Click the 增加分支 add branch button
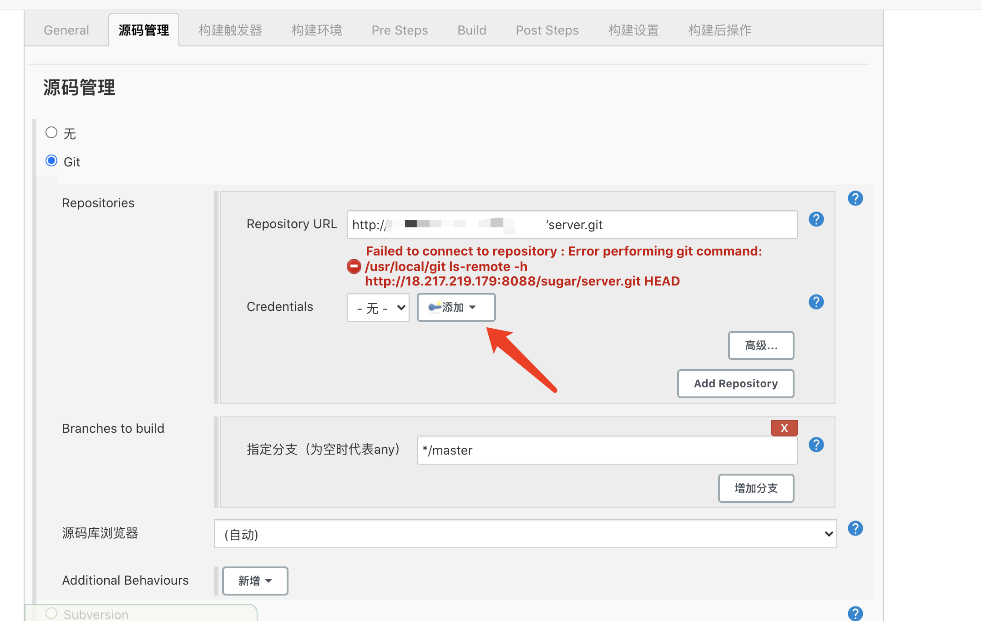 point(756,488)
